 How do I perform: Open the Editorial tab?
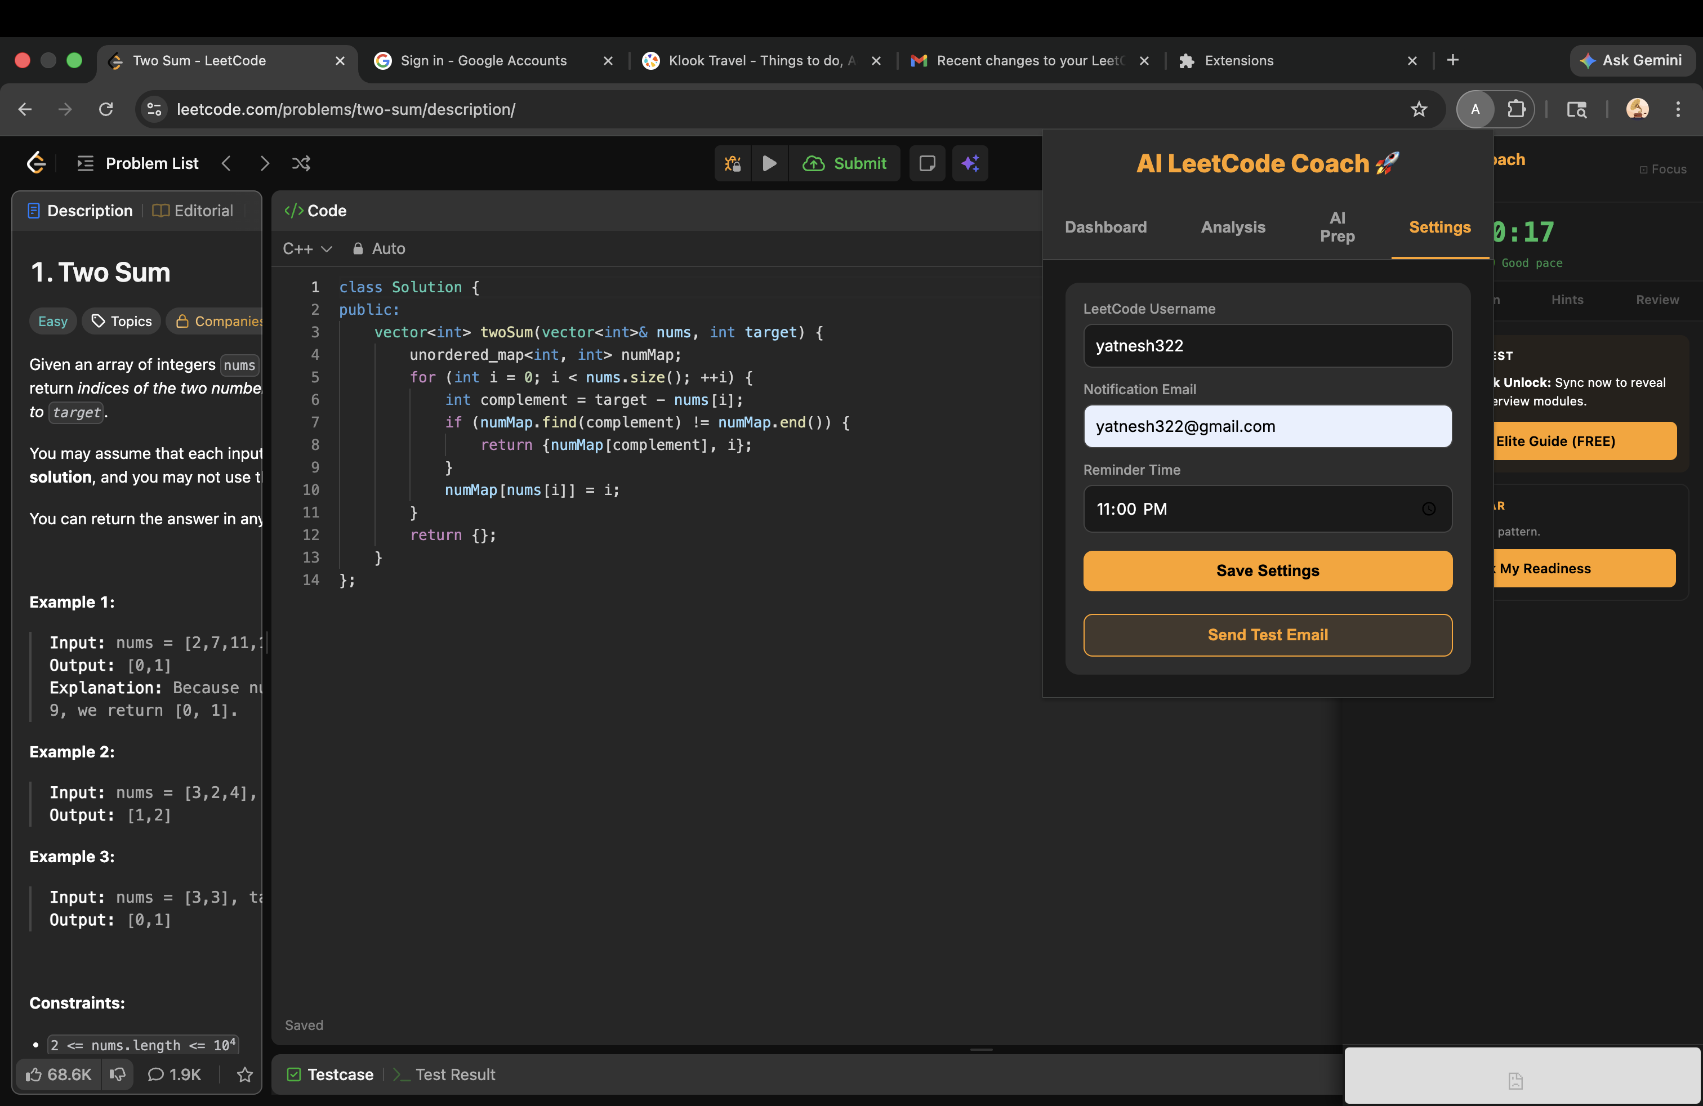193,210
